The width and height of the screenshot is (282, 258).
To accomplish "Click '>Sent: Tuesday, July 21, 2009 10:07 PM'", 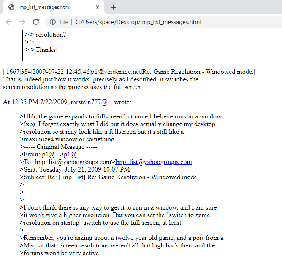I will tap(75, 169).
